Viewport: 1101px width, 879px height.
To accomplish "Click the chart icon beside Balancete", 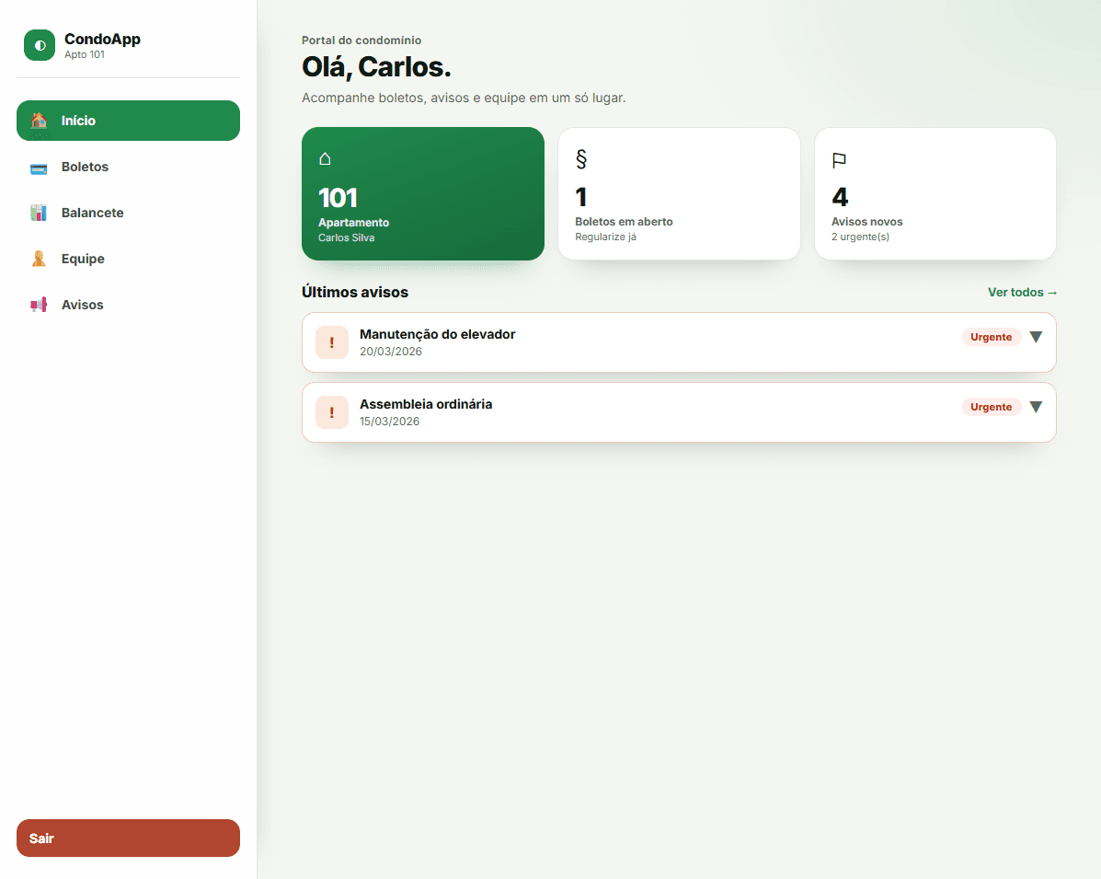I will [39, 213].
